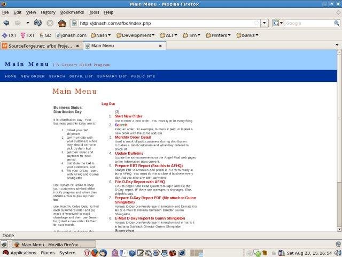The width and height of the screenshot is (342, 257).
Task: Click E-Mail D-Day Report to Guinn Shingleton
Action: point(150,218)
